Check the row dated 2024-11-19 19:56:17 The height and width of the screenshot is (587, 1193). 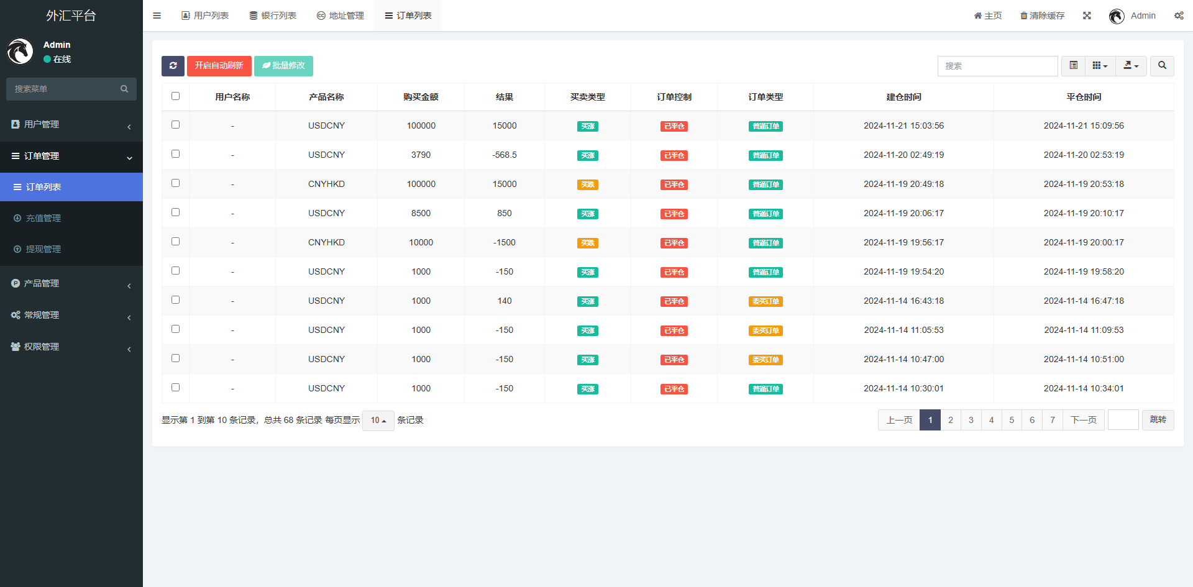tap(175, 241)
